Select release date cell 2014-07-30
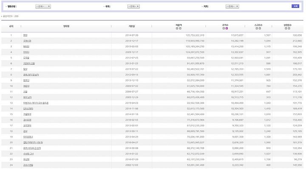The image size is (306, 169). (x=132, y=35)
